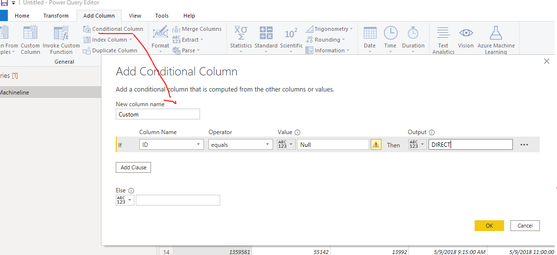Click the Else info icon
The height and width of the screenshot is (255, 557).
(x=131, y=190)
